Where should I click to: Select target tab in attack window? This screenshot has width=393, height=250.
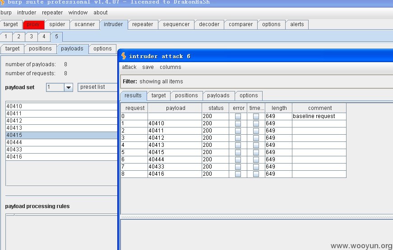tap(159, 95)
